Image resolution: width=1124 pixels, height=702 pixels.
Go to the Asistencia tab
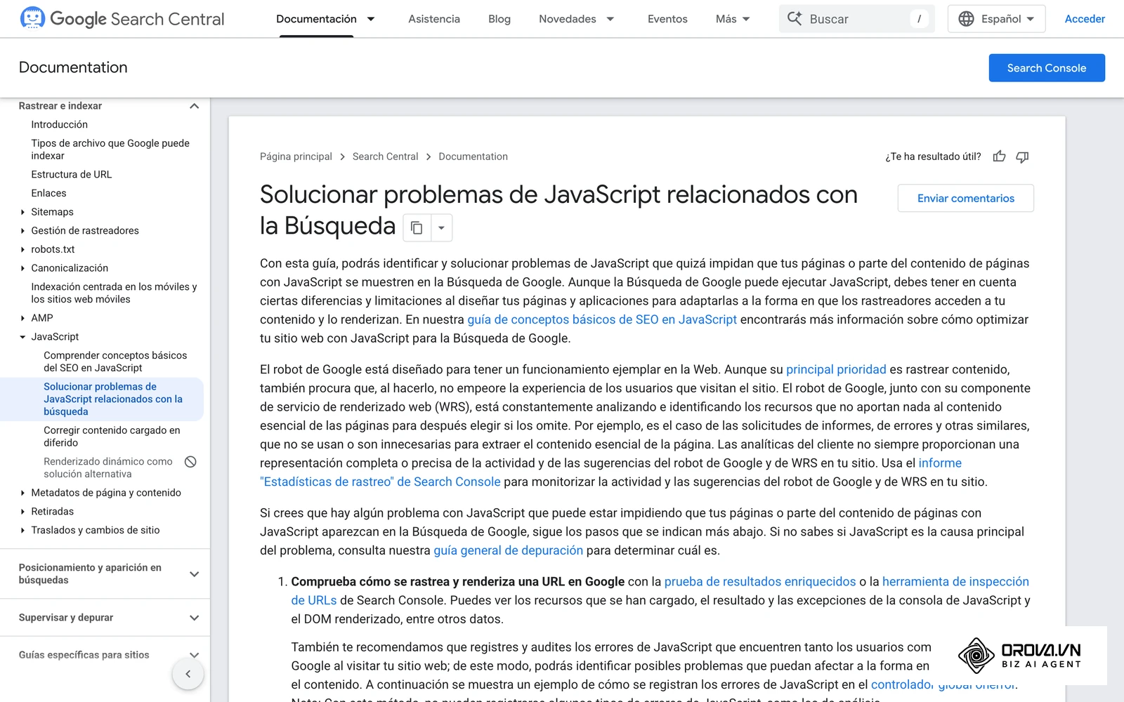point(434,19)
